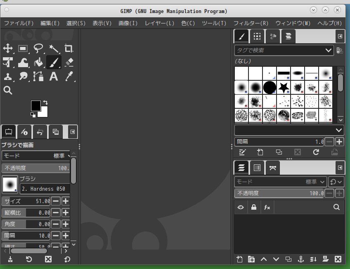350x269 pixels.
Task: Click the current brush preview thumbnail
Action: coord(10,185)
